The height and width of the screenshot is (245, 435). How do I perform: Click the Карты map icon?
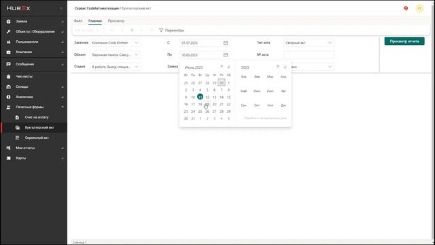tap(8, 159)
